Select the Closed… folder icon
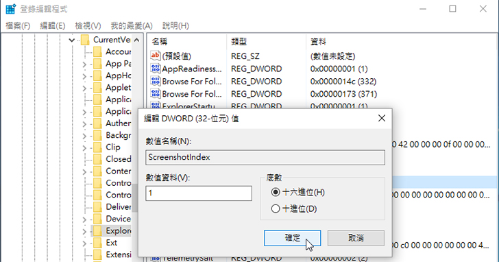This screenshot has width=499, height=262. coord(98,159)
